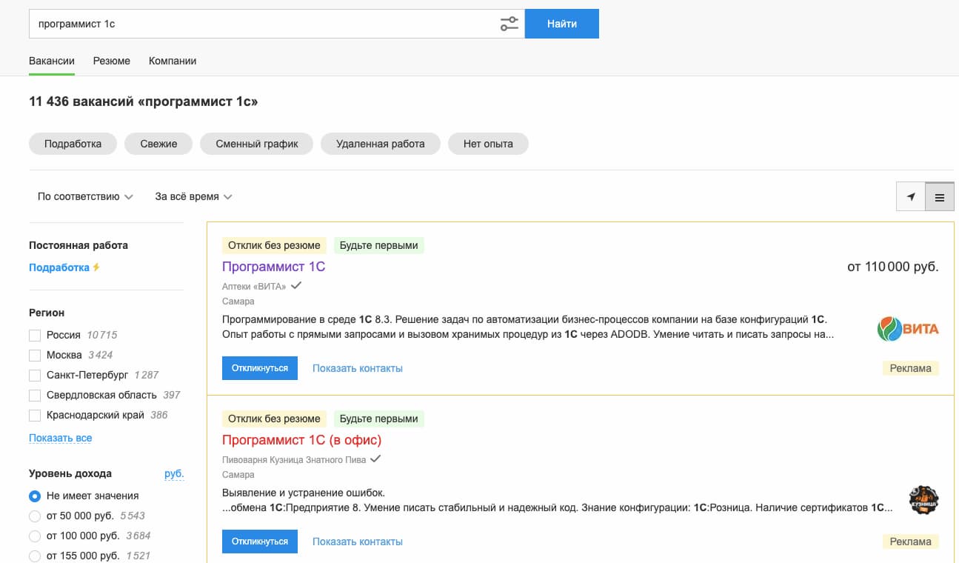959x563 pixels.
Task: Click the Кузница brewery logo
Action: point(923,500)
